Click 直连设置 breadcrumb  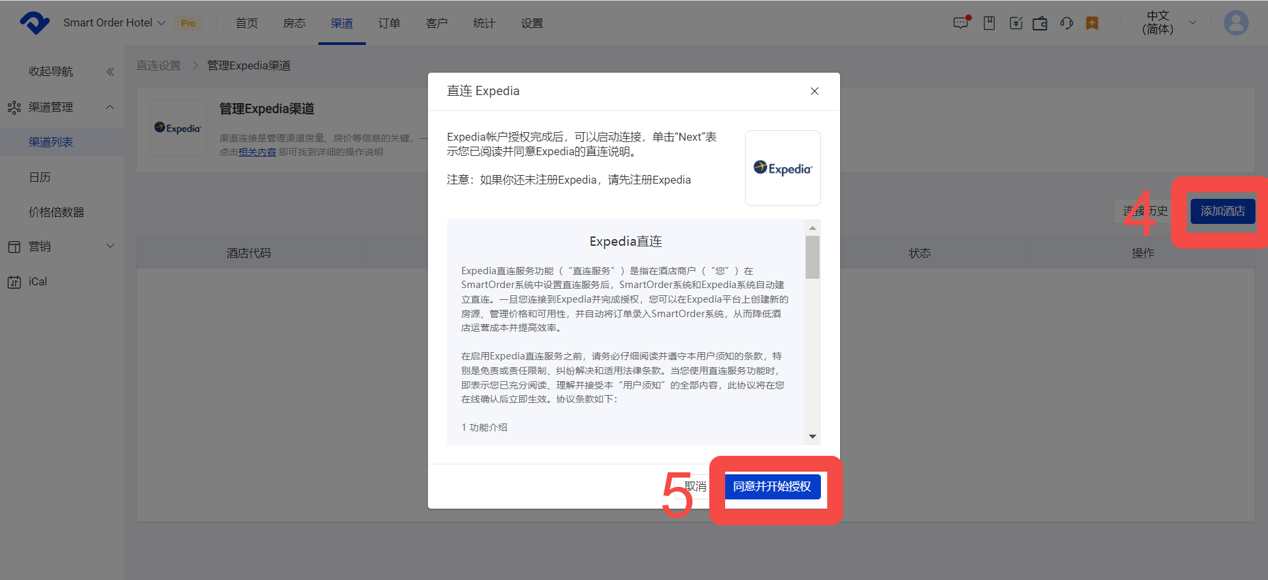click(158, 65)
